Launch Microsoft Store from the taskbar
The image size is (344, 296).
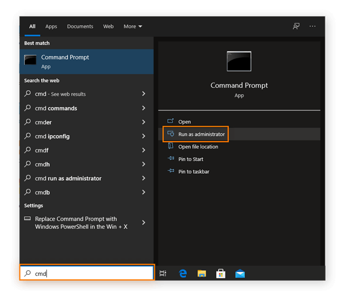(220, 274)
